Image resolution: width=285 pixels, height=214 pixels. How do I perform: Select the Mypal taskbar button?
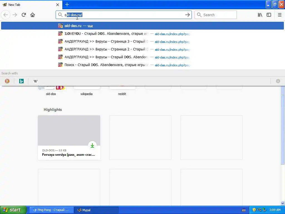click(x=96, y=210)
